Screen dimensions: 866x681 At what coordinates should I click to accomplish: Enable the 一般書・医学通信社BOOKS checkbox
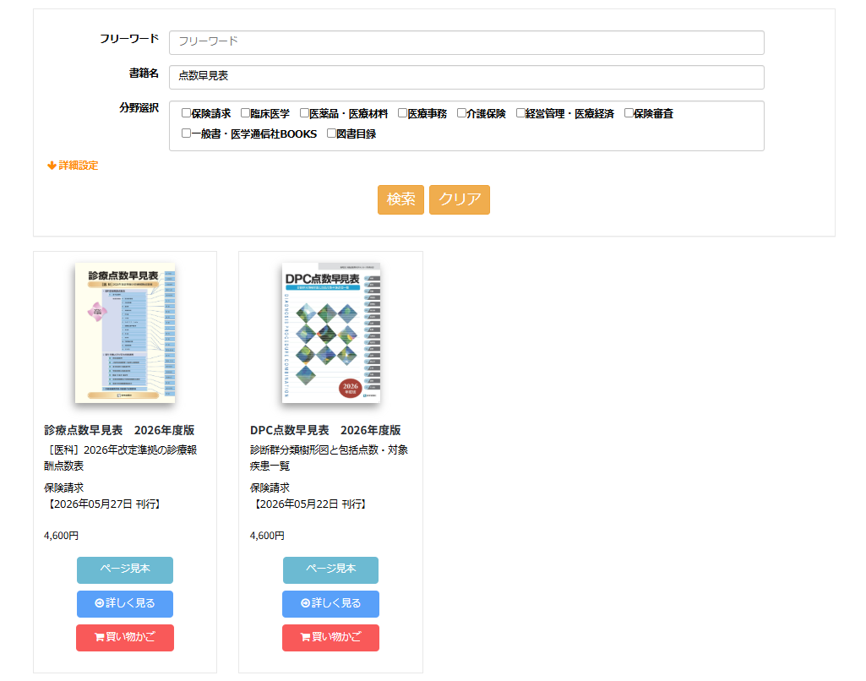[186, 133]
